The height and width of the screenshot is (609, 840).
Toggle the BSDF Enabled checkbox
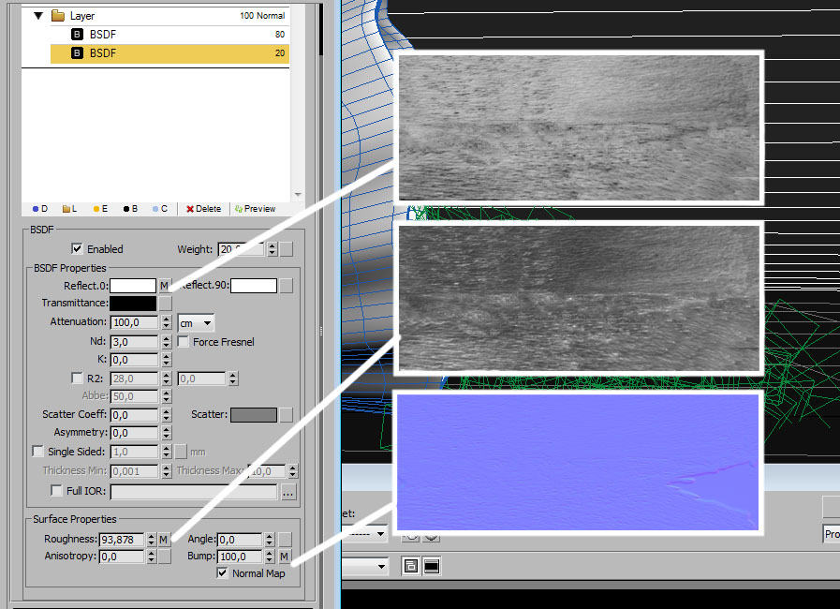tap(77, 248)
